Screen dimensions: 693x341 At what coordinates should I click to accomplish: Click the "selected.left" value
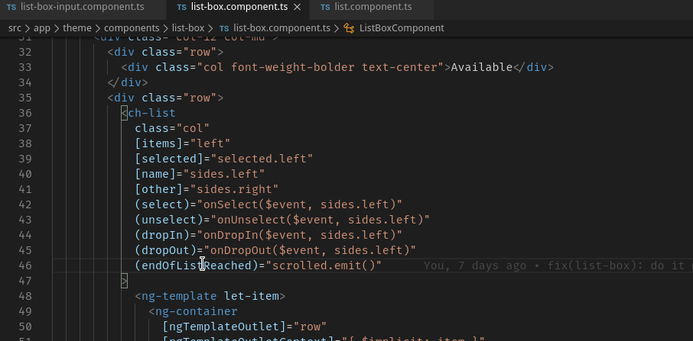[x=262, y=159]
